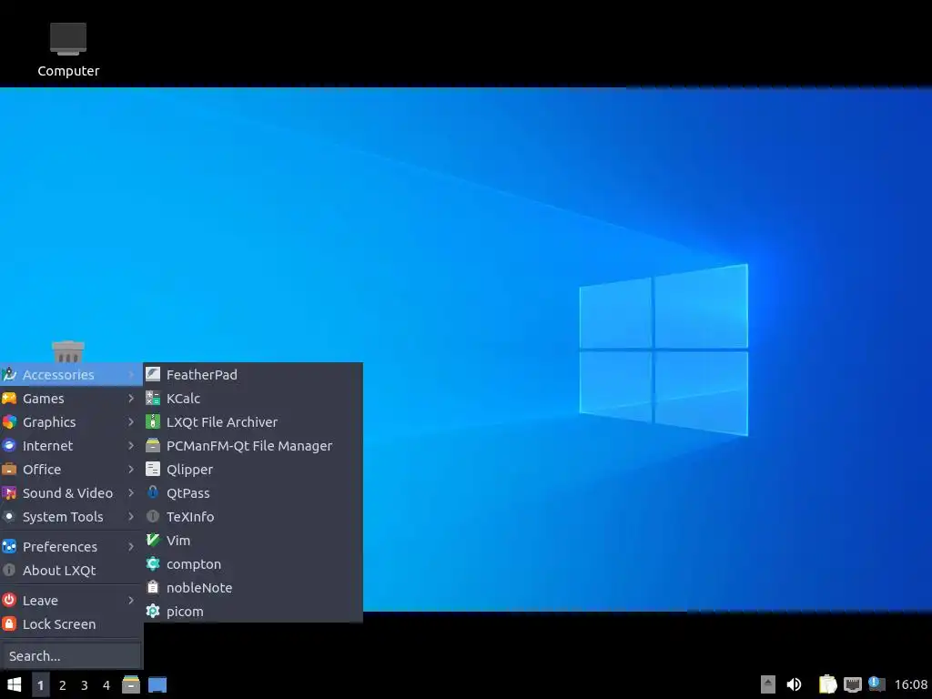The image size is (932, 699).
Task: Expand the Preferences submenu arrow
Action: (x=131, y=547)
